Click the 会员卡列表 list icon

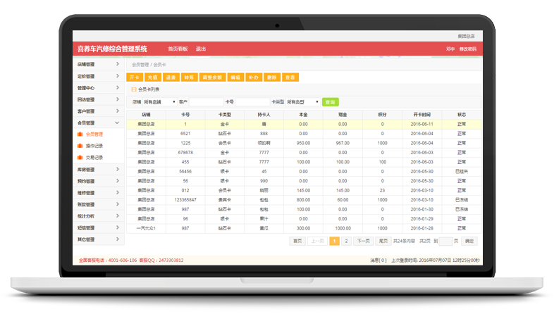coord(133,89)
